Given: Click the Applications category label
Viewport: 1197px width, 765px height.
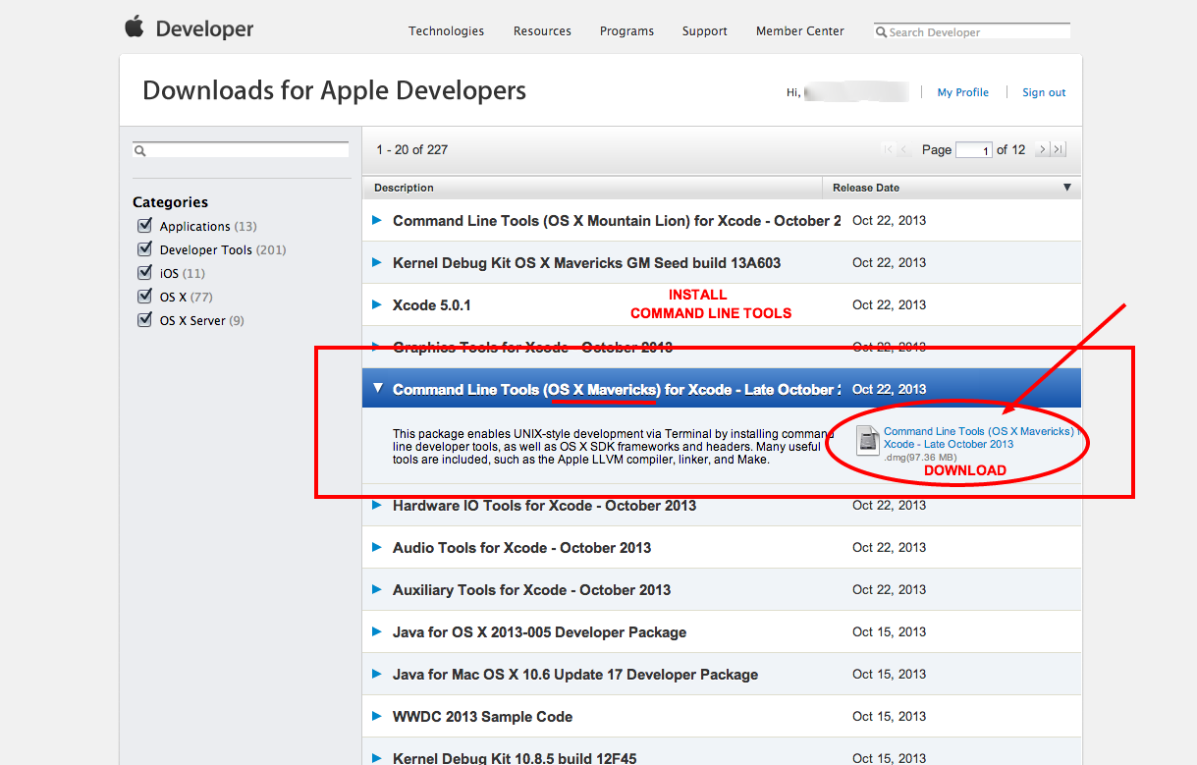Looking at the screenshot, I should point(194,226).
